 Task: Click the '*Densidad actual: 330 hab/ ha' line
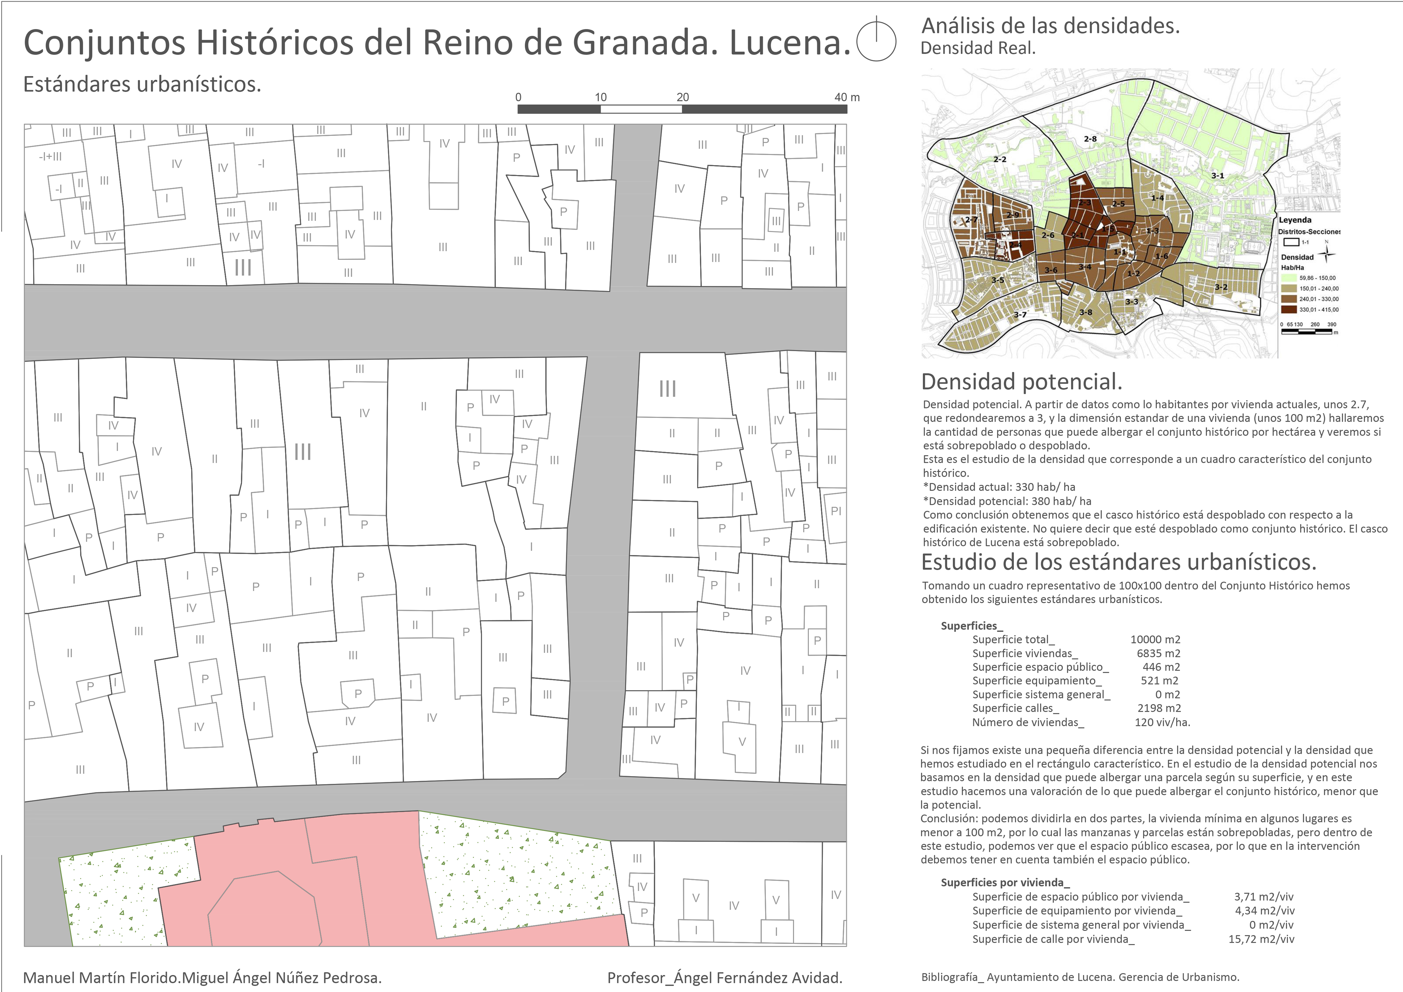[x=999, y=487]
